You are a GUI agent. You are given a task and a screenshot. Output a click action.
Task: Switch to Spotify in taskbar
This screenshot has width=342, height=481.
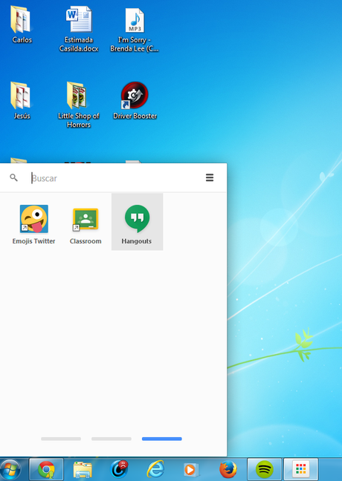click(x=265, y=470)
